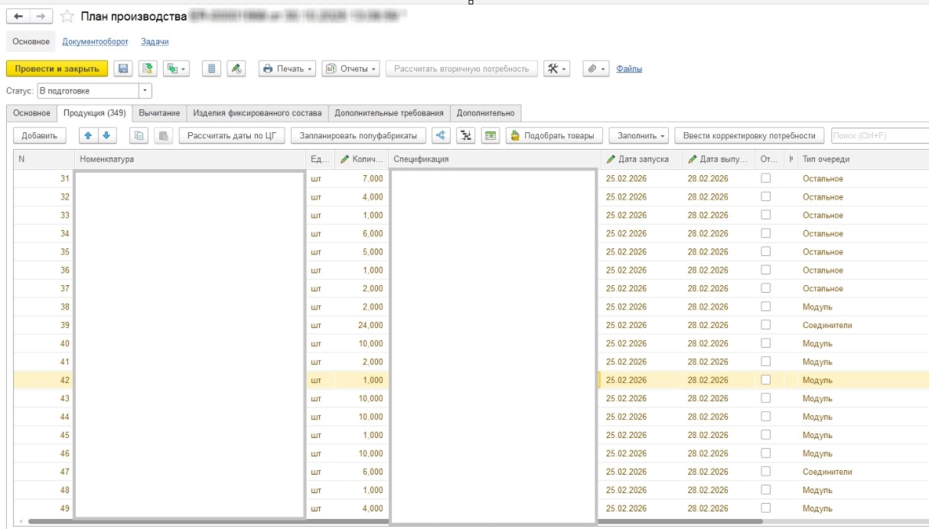This screenshot has width=929, height=529.
Task: Open the Файлы link
Action: coord(629,70)
